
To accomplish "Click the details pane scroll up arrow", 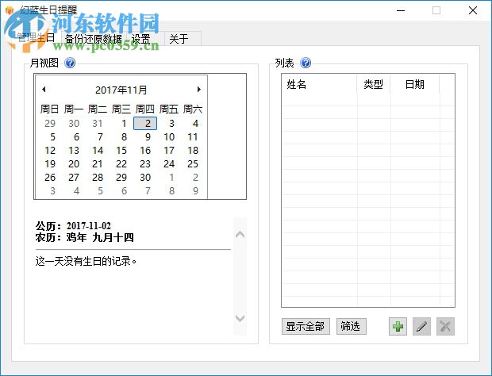I will (240, 235).
